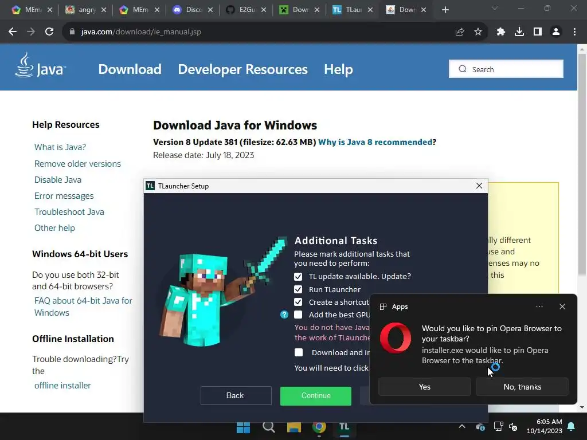587x440 pixels.
Task: Click Yes to pin Opera Browser
Action: 425,387
